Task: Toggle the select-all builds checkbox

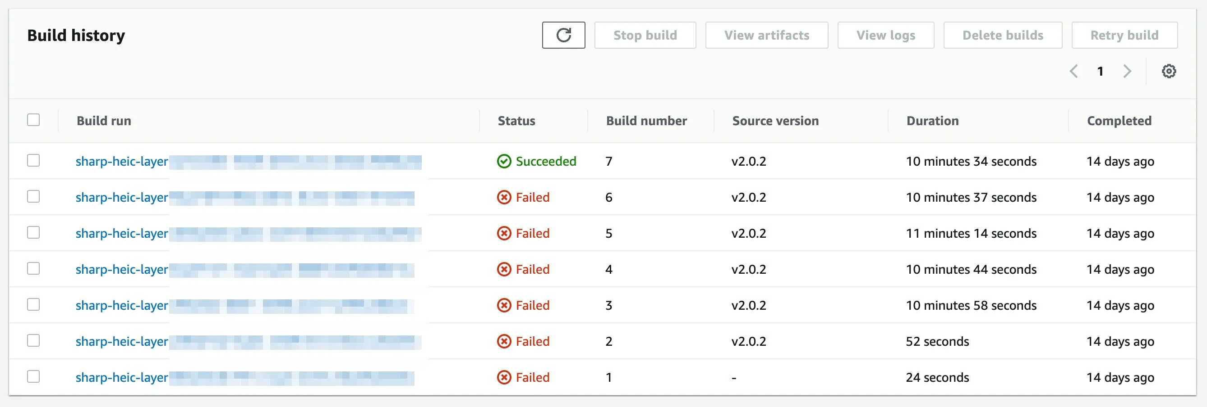Action: (33, 120)
